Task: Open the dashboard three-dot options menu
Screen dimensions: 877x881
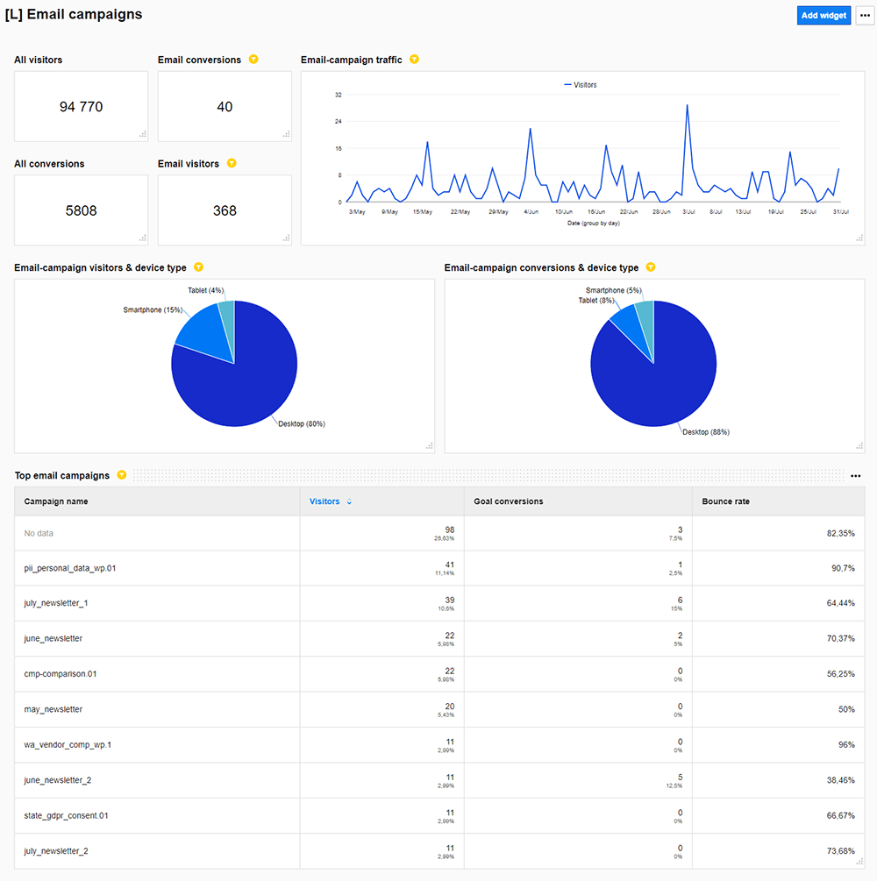Action: click(865, 16)
